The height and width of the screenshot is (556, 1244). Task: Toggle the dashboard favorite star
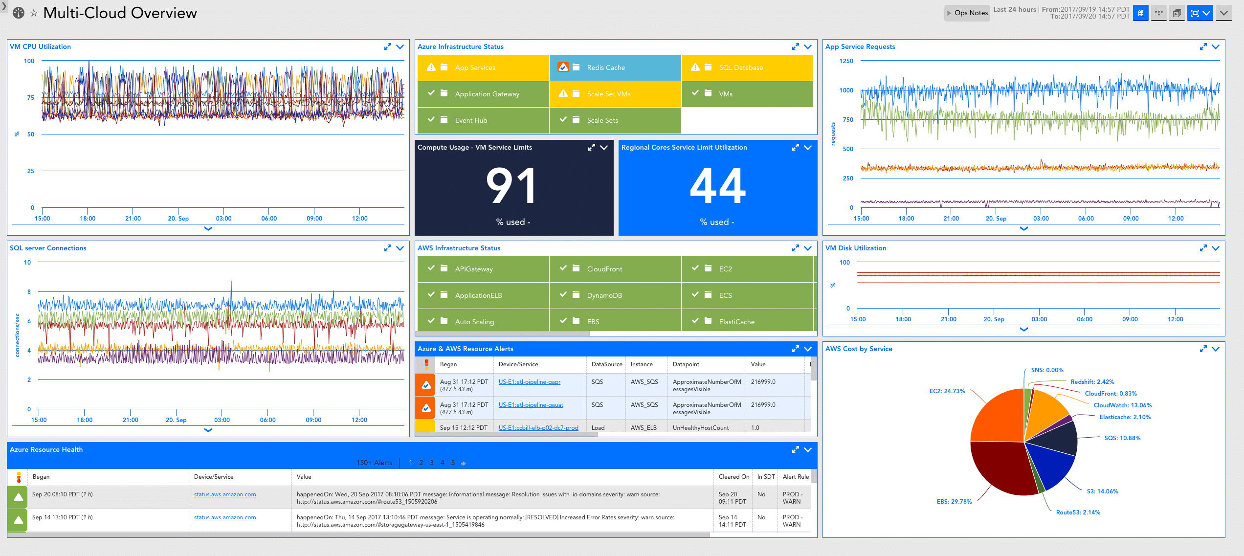click(x=33, y=12)
